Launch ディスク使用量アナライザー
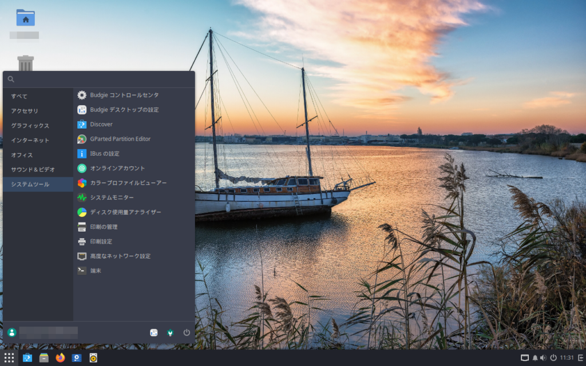The image size is (586, 366). 125,212
